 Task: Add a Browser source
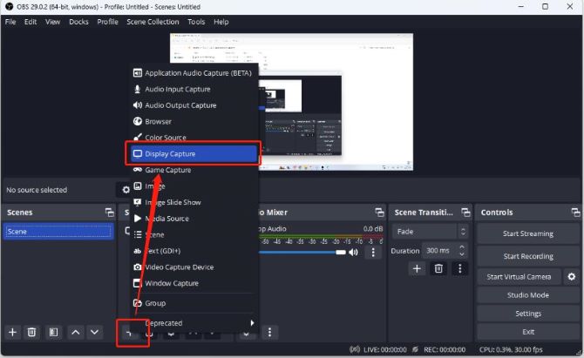tap(193, 121)
